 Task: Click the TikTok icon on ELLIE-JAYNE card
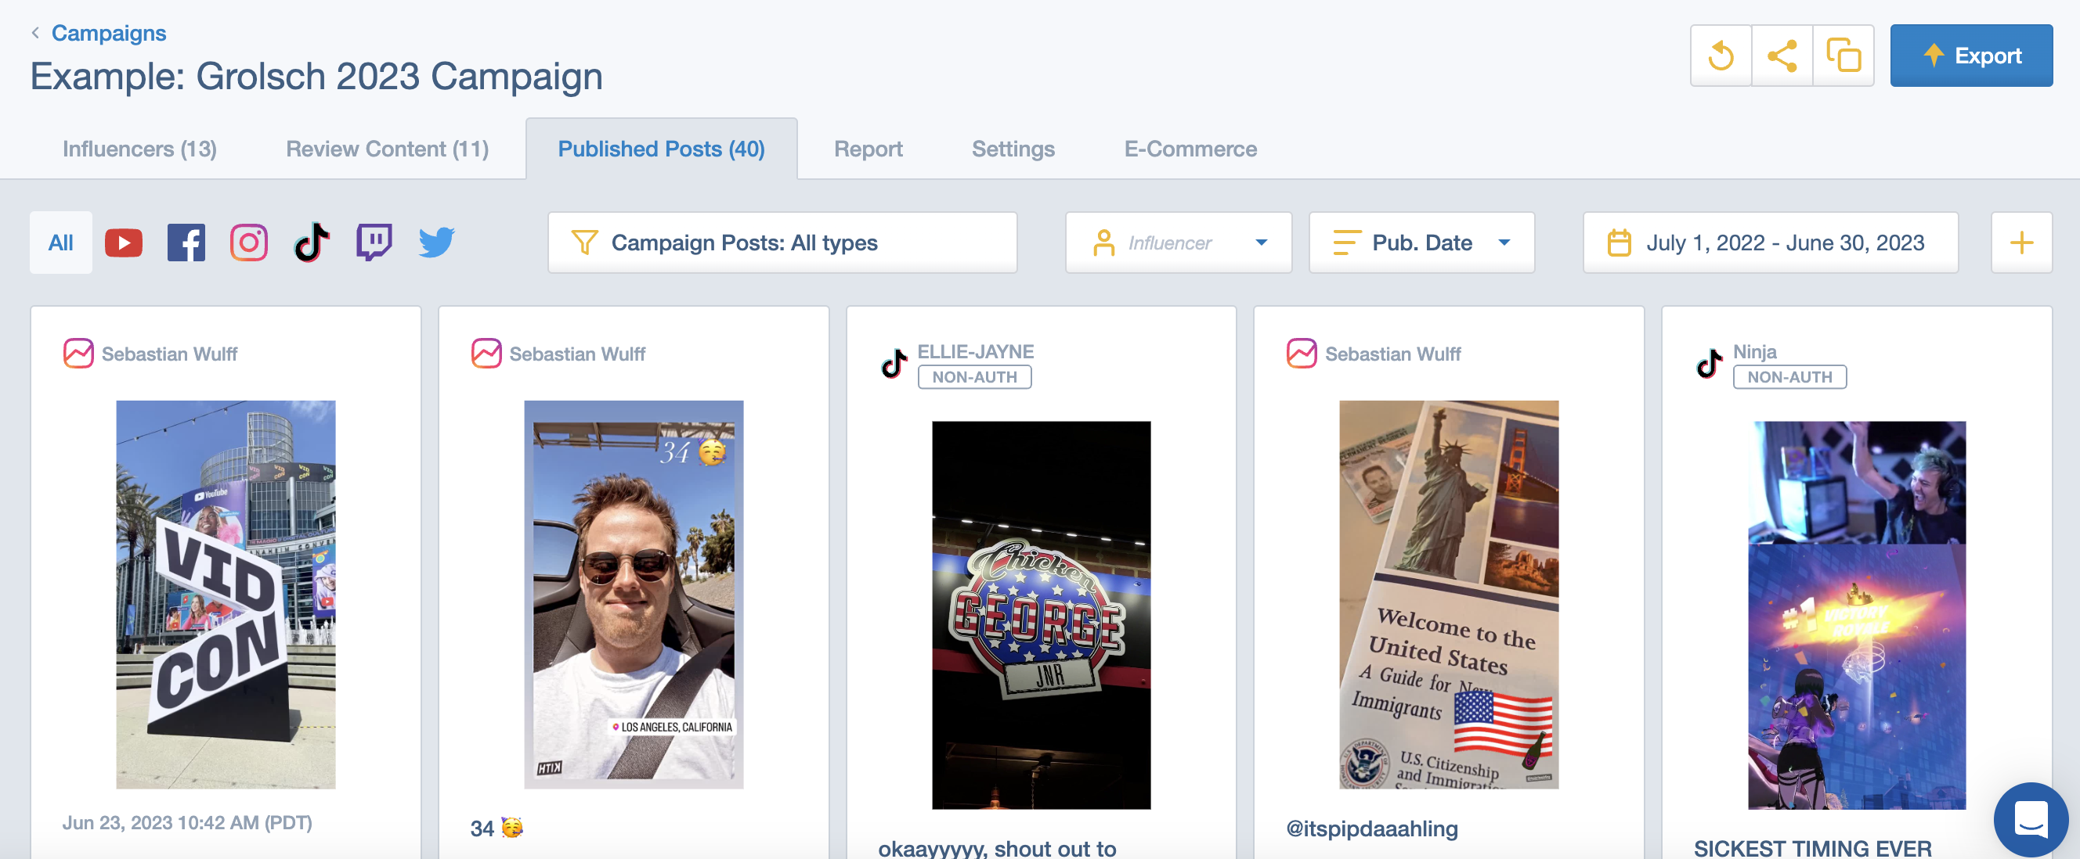pyautogui.click(x=894, y=364)
